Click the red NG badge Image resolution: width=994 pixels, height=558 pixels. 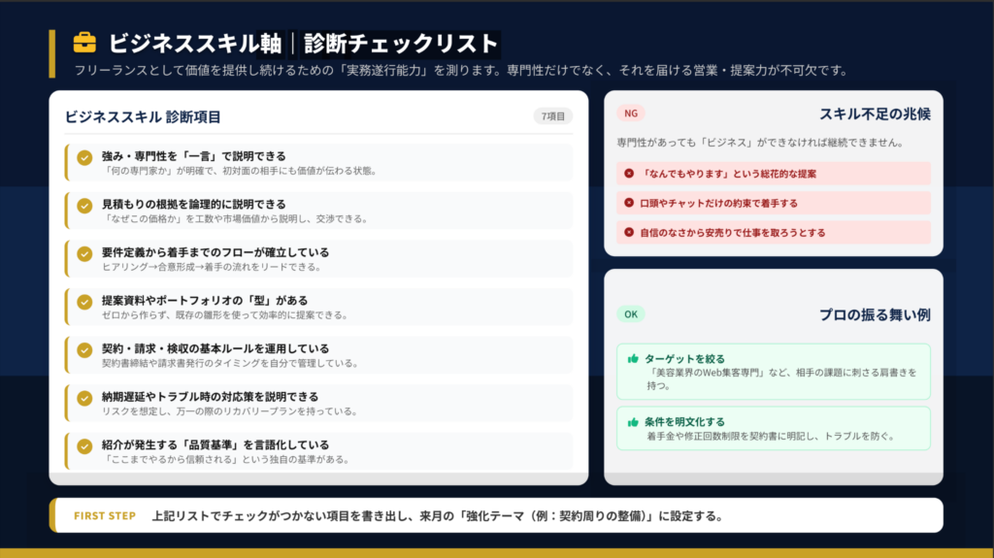coord(631,114)
